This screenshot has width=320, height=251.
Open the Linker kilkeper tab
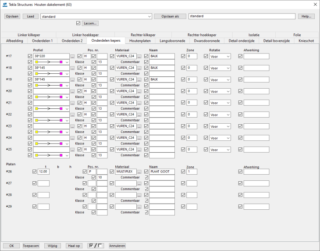tap(28, 35)
